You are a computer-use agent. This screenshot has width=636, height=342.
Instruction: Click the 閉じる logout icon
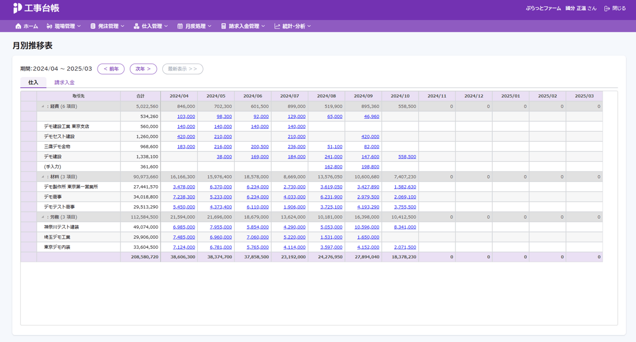607,8
